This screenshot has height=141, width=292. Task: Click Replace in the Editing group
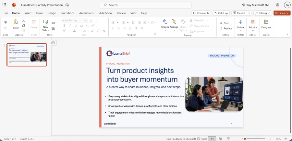click(x=226, y=28)
